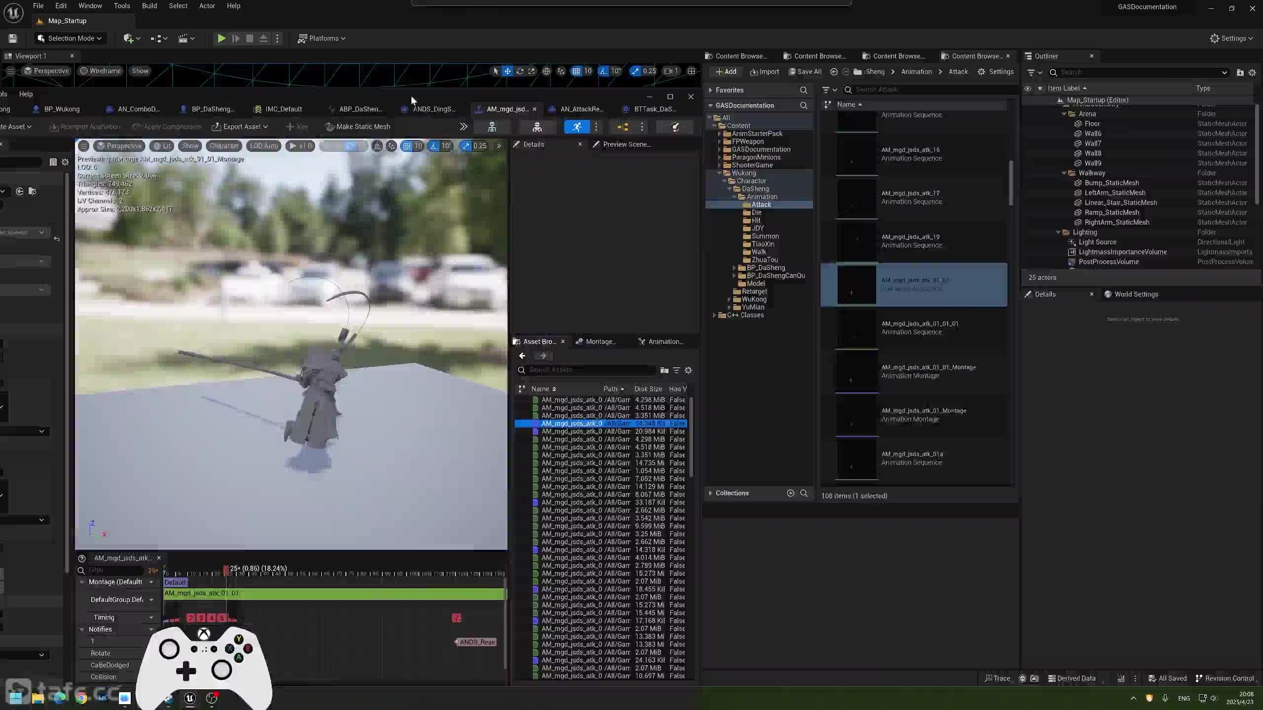This screenshot has height=710, width=1263.
Task: Open the Selection Mode dropdown
Action: [x=70, y=38]
